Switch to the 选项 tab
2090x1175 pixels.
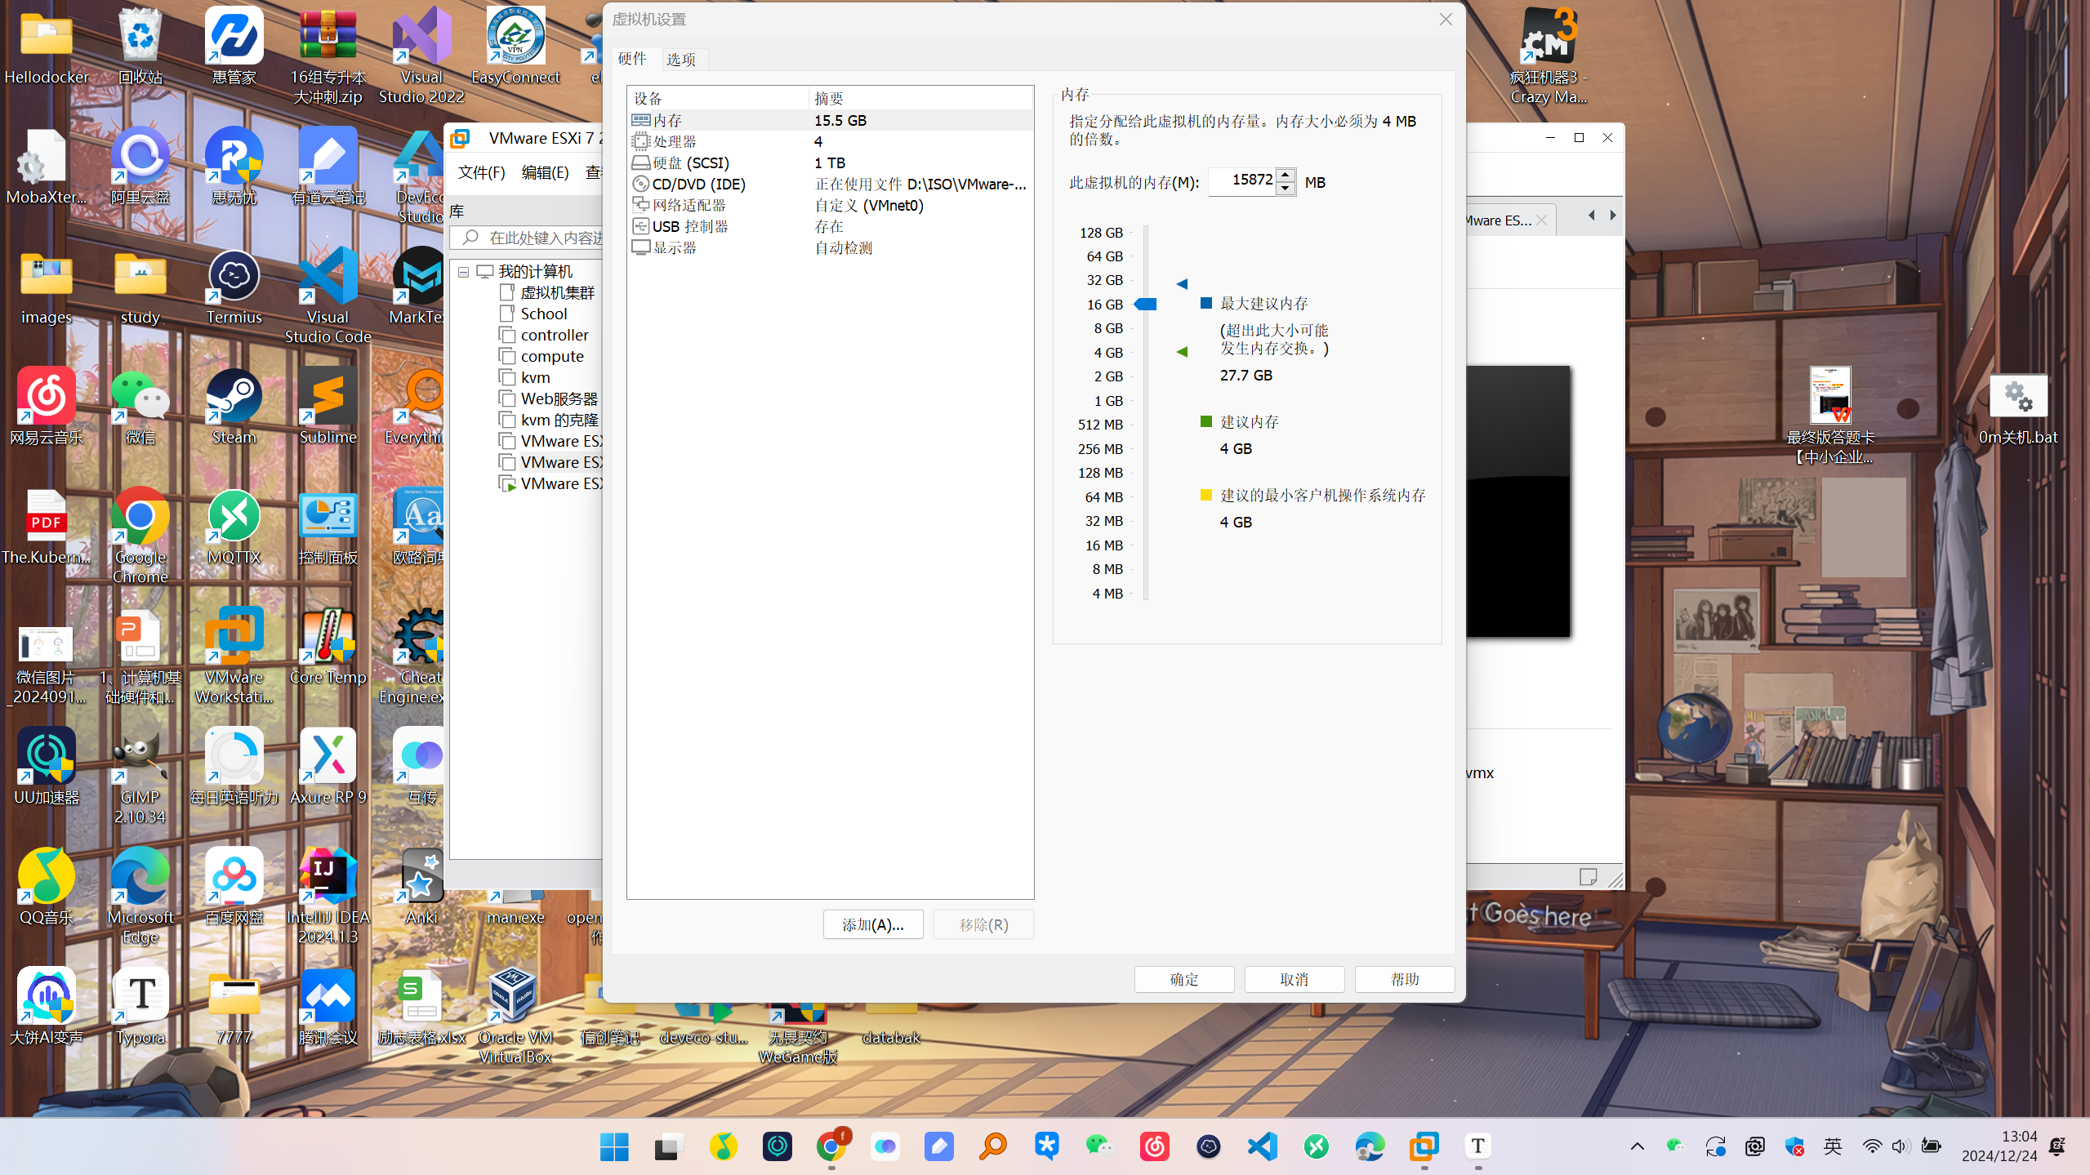pyautogui.click(x=680, y=59)
